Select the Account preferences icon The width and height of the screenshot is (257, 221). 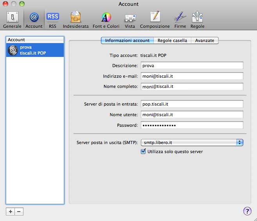[34, 20]
